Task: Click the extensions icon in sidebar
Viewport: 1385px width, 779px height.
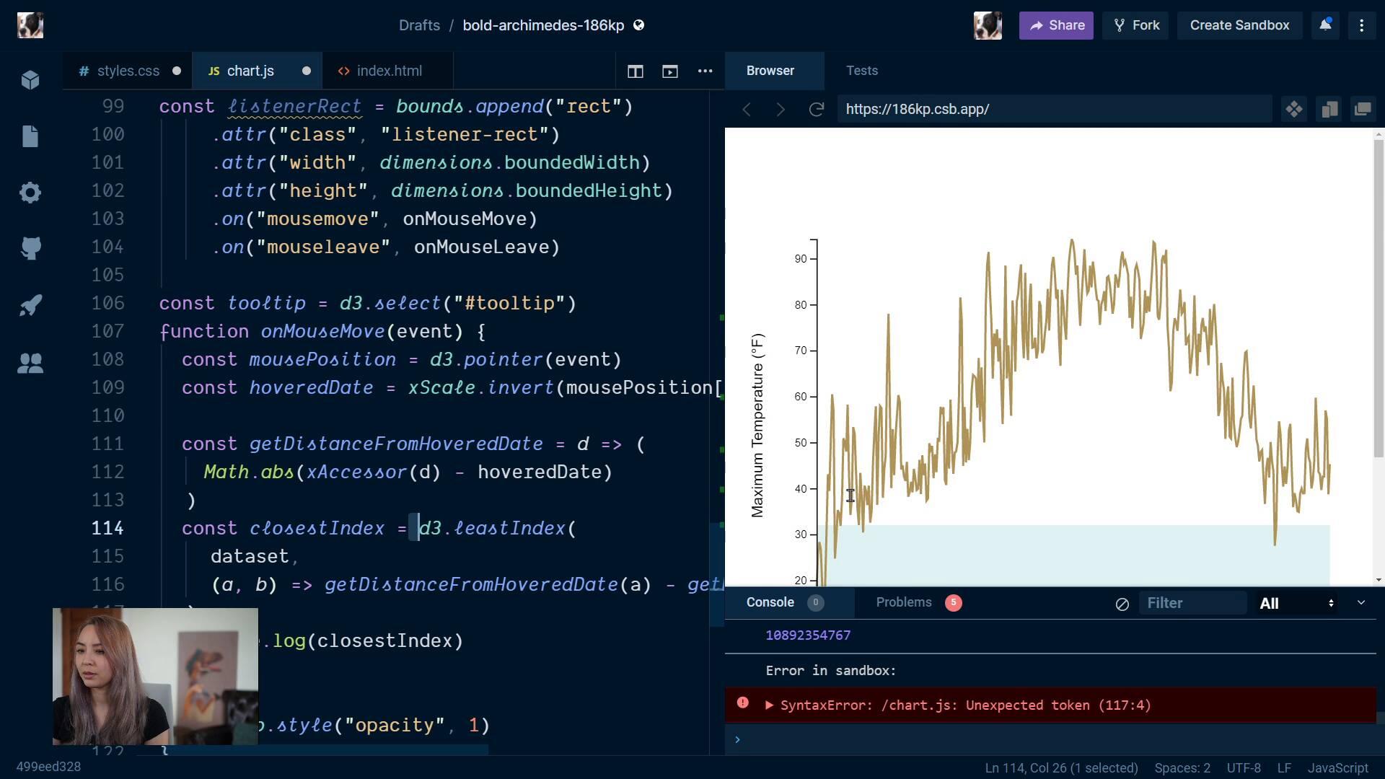Action: (x=26, y=80)
